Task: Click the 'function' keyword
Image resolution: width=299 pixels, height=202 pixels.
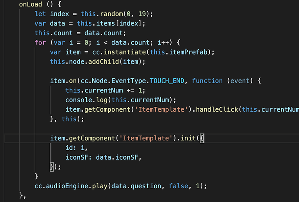Action: (207, 81)
